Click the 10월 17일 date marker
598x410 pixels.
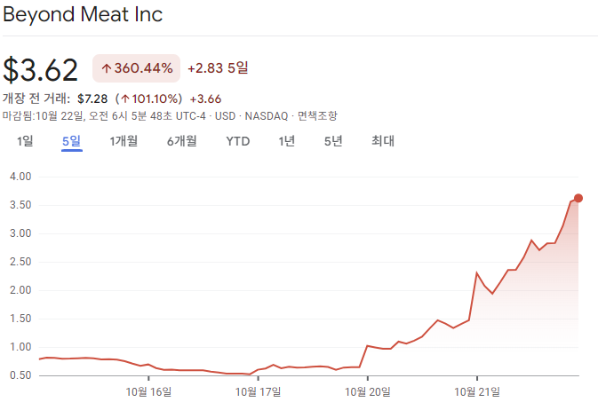258,391
